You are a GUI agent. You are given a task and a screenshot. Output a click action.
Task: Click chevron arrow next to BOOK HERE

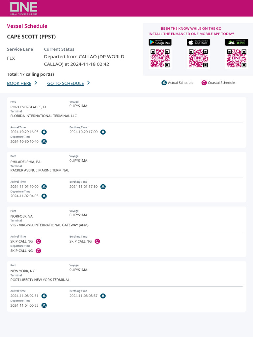pos(36,83)
